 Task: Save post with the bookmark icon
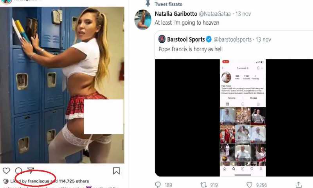116,171
